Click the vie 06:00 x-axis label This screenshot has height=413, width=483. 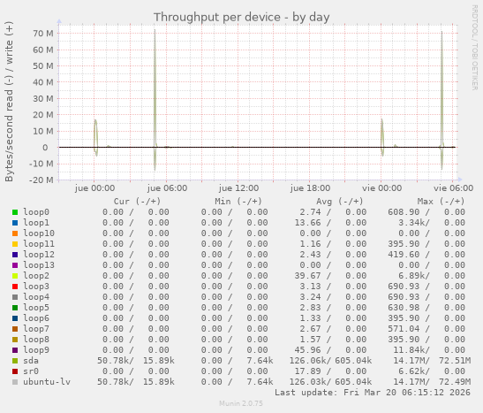(454, 188)
